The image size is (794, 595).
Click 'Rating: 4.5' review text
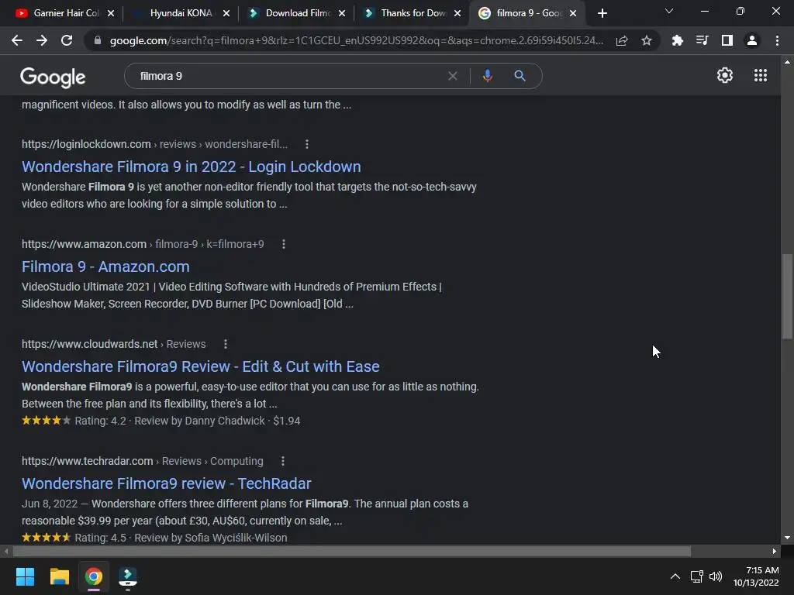[x=100, y=538]
